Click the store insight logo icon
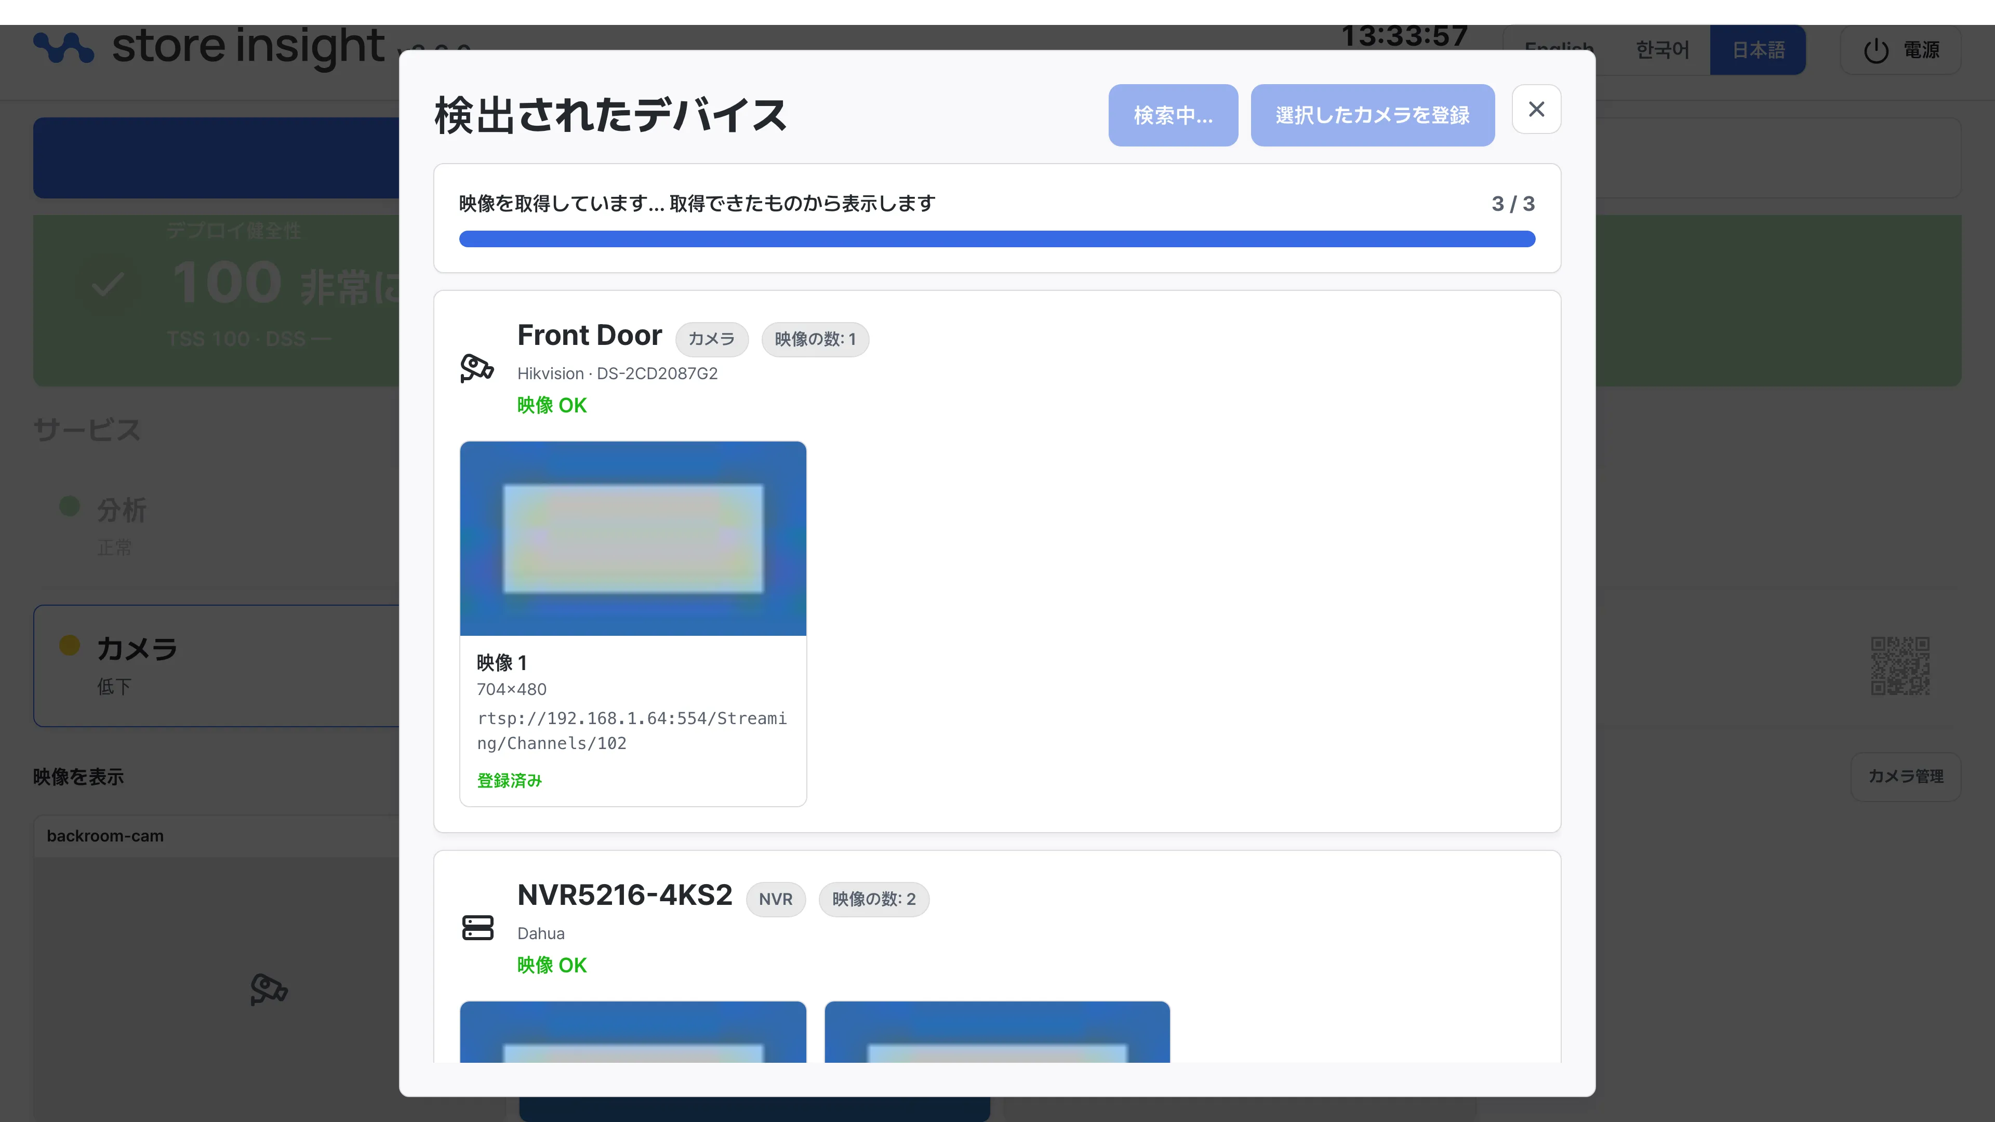 63,47
